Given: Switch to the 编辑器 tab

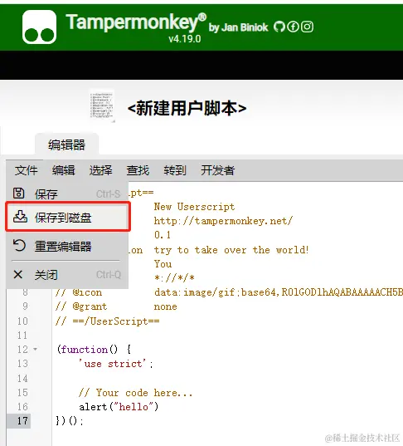Looking at the screenshot, I should click(66, 145).
